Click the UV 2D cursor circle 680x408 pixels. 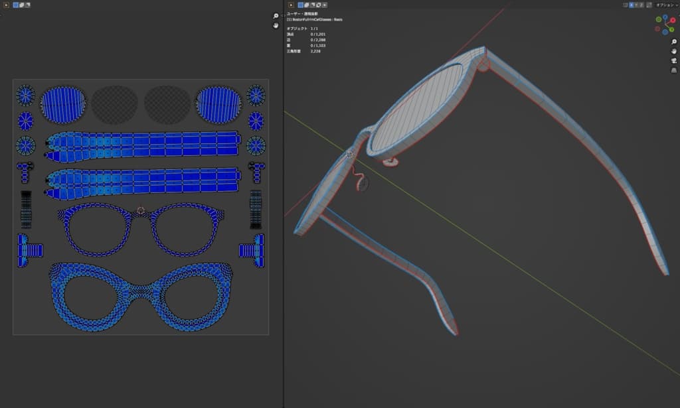coord(140,210)
